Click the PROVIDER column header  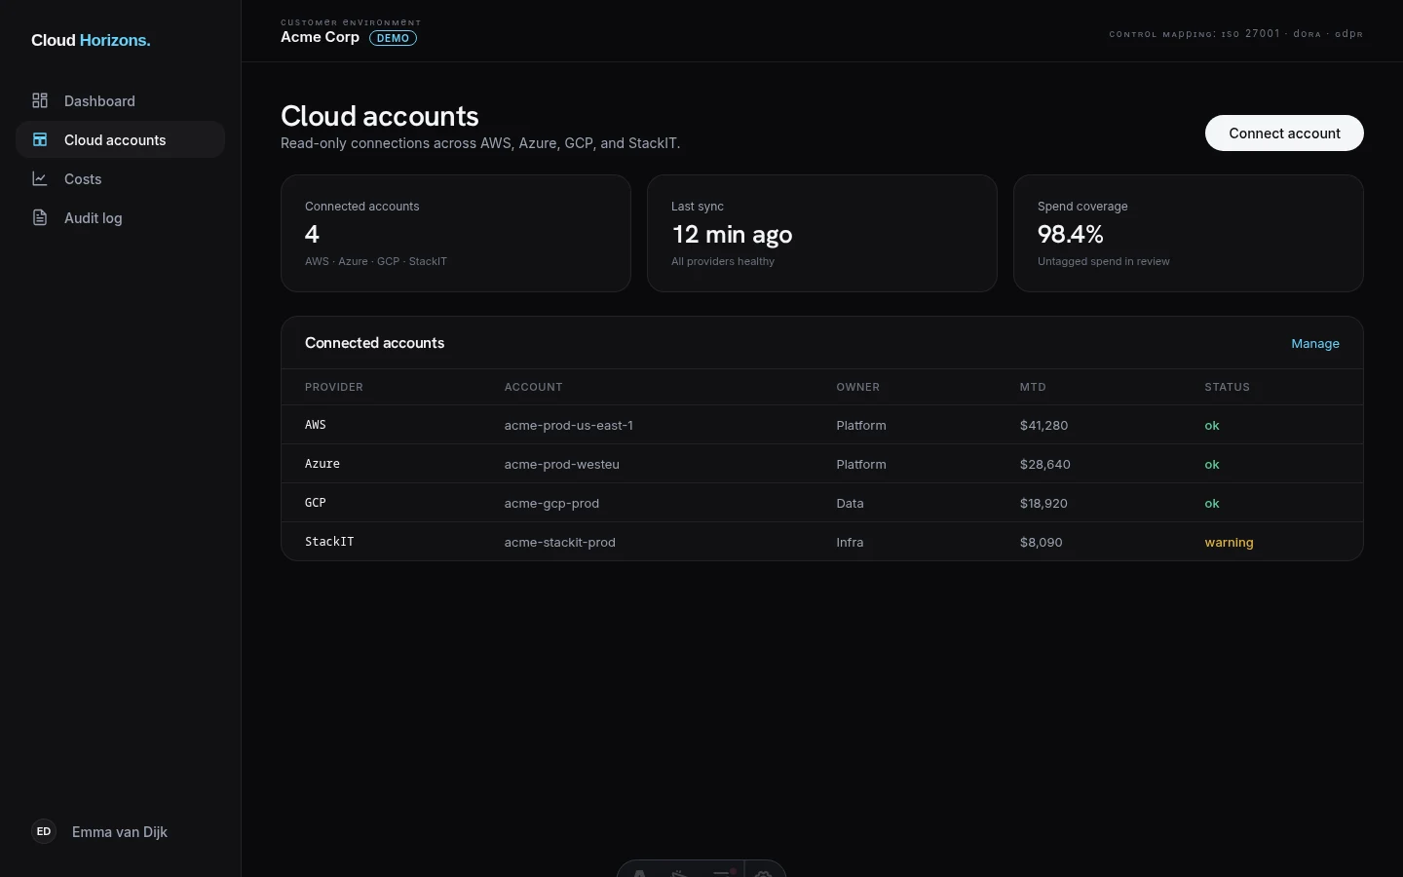click(334, 387)
